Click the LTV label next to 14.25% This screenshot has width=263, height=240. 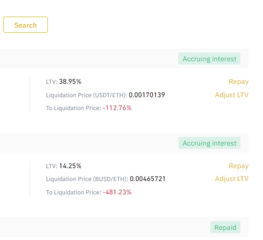(x=52, y=166)
